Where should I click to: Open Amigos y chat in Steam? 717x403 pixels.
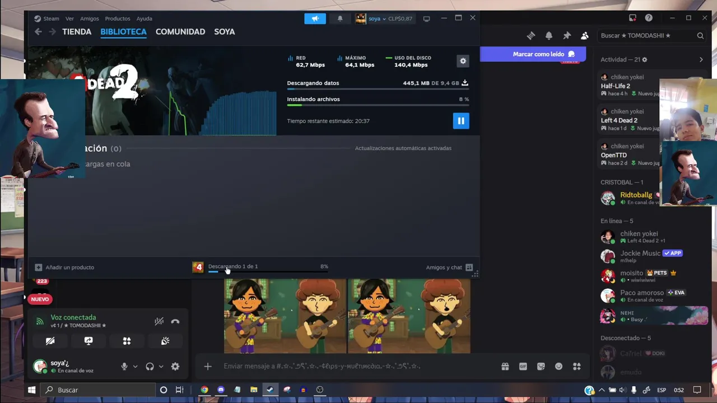449,268
